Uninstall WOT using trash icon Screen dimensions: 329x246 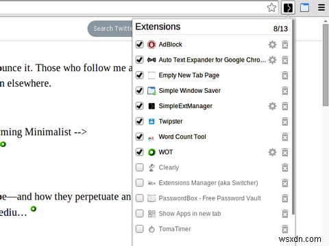click(x=285, y=152)
